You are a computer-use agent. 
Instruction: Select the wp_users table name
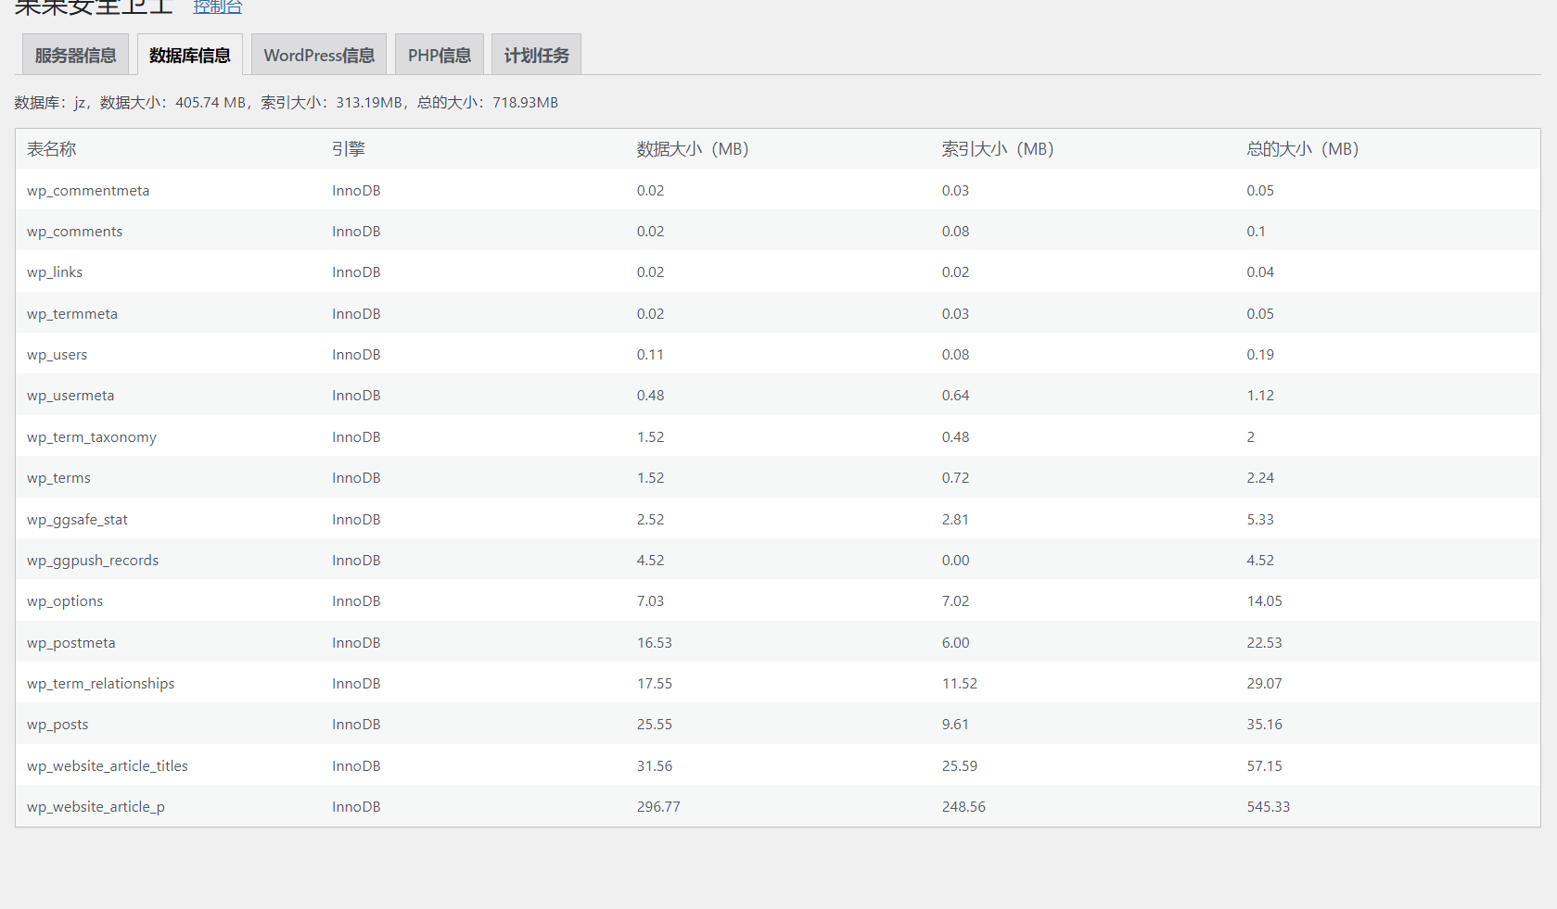(57, 355)
